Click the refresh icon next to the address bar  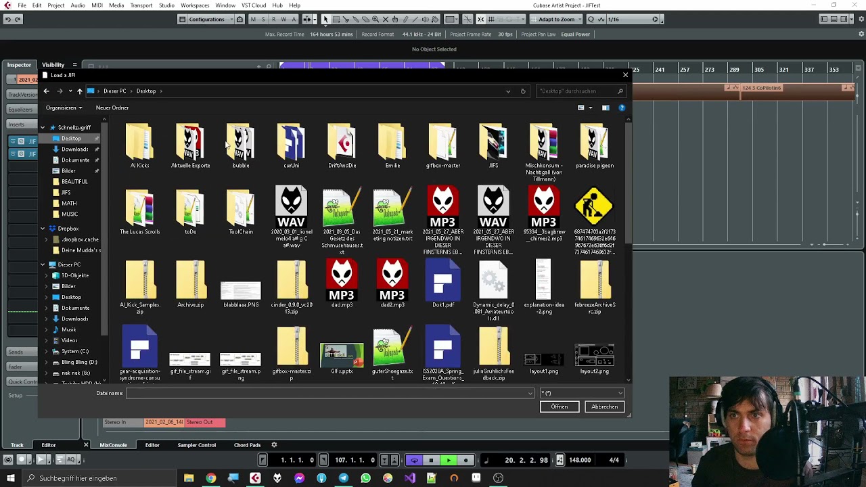point(523,91)
